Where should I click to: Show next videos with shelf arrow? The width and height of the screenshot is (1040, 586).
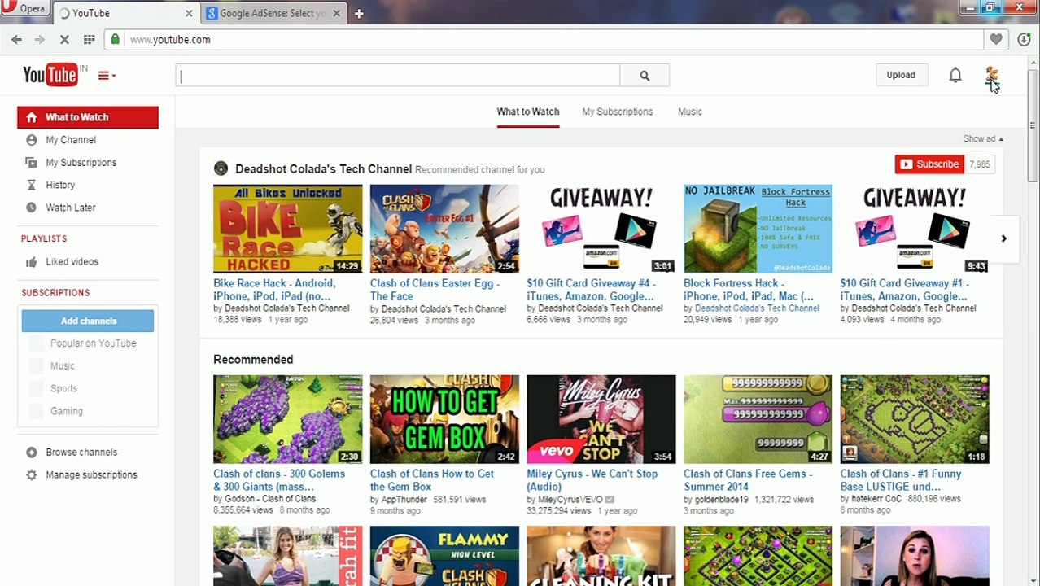click(x=1003, y=238)
